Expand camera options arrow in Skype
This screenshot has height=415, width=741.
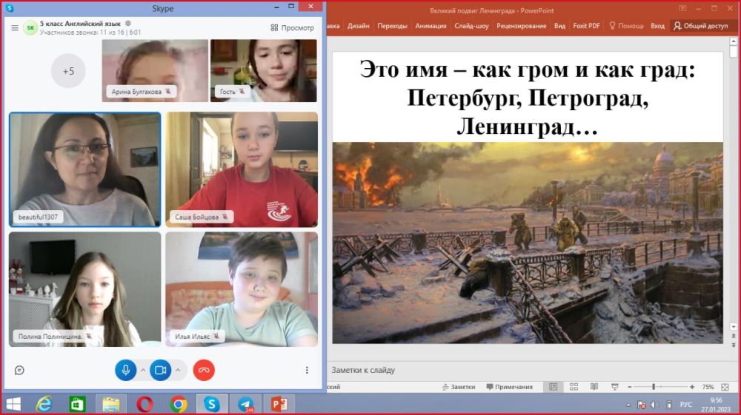pos(178,370)
